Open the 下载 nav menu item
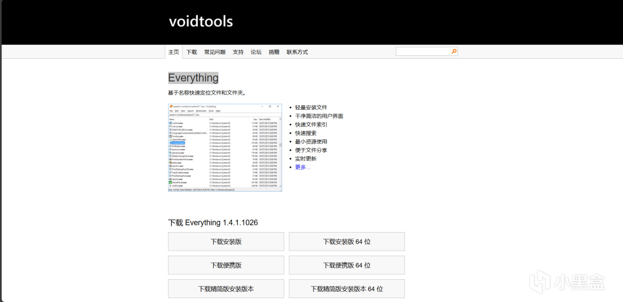Viewport: 623px width, 302px height. pos(192,52)
